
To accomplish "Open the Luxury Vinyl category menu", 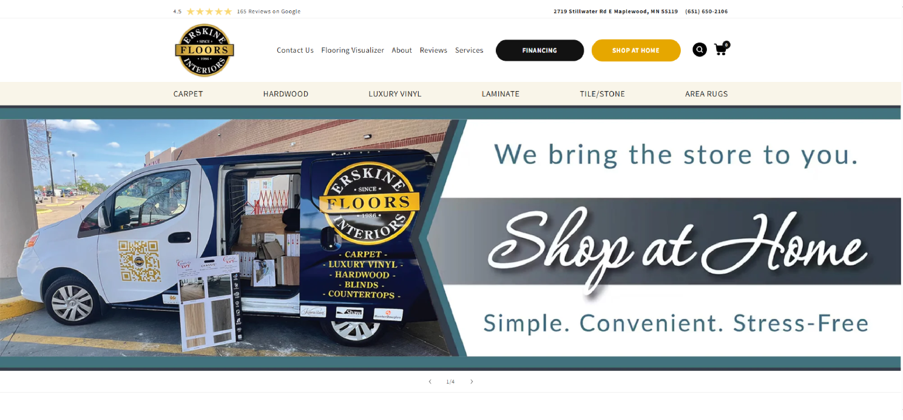I will click(x=395, y=94).
